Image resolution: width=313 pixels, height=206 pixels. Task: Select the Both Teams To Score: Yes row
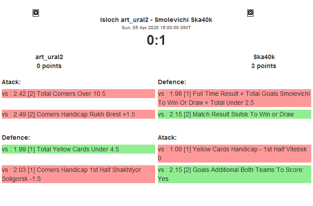click(234, 174)
